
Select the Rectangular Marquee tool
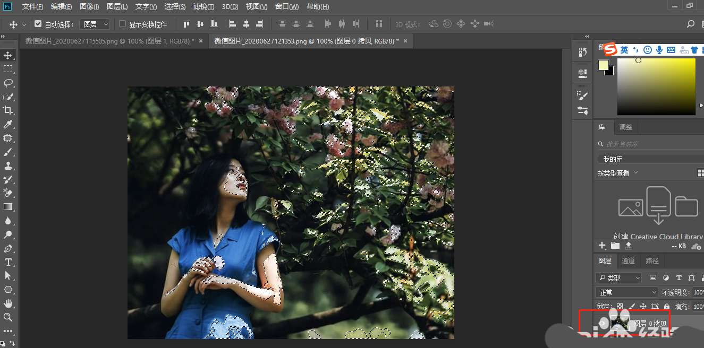click(8, 69)
